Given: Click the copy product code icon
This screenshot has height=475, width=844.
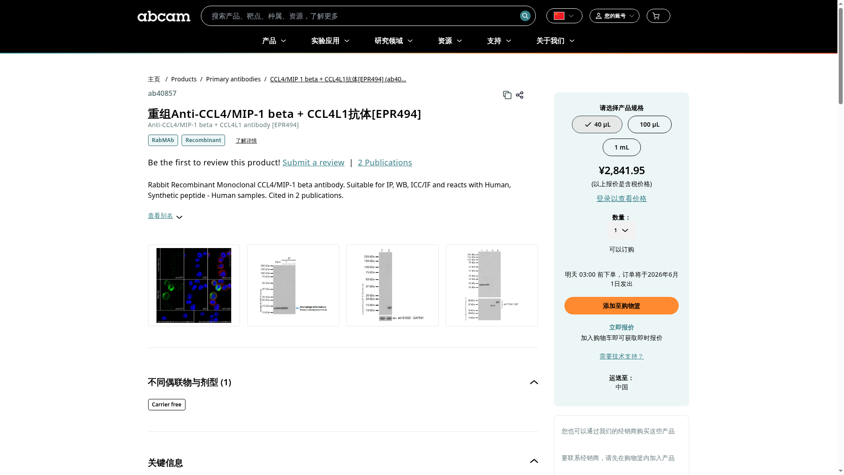Looking at the screenshot, I should coord(507,95).
